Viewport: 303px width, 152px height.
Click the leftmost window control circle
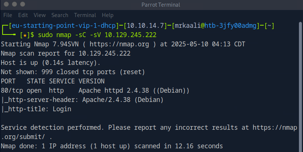(x=6, y=5)
